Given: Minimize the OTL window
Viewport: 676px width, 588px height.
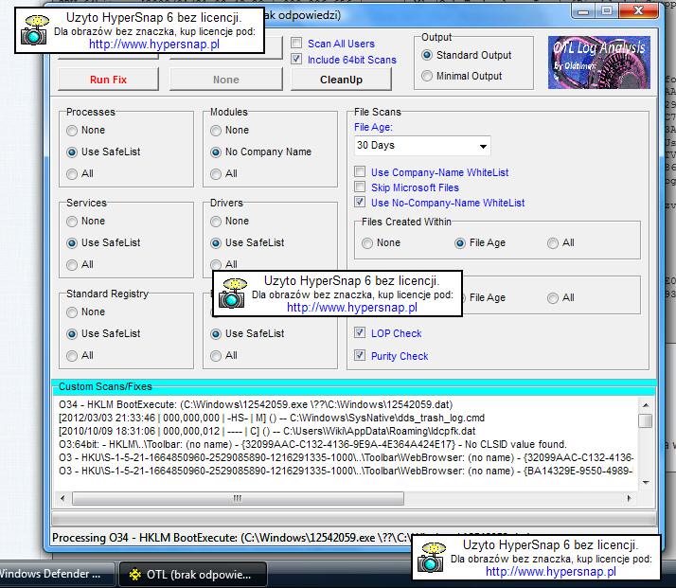Looking at the screenshot, I should pos(583,10).
